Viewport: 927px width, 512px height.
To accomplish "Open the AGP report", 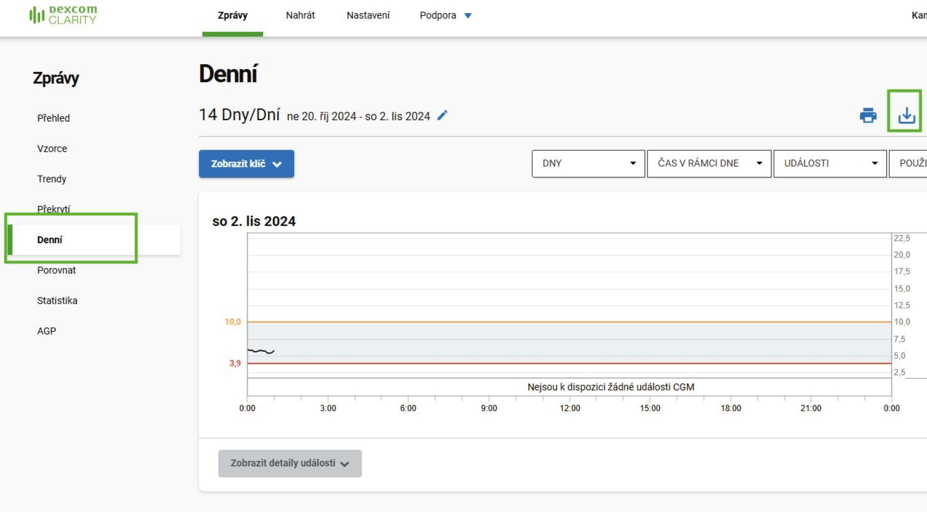I will click(x=47, y=331).
